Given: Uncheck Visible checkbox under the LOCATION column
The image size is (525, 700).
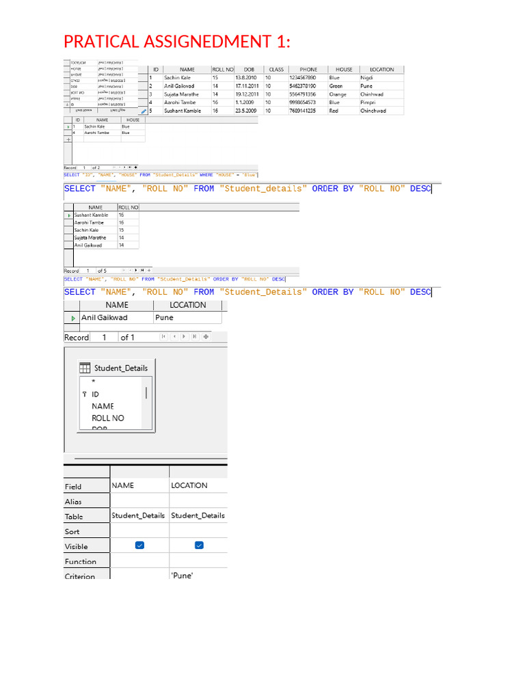Looking at the screenshot, I should click(199, 545).
